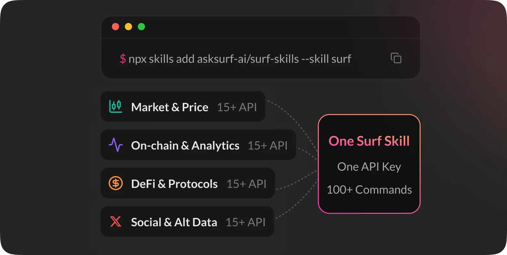Image resolution: width=507 pixels, height=255 pixels.
Task: Click the 100+ Commands text
Action: tap(369, 190)
